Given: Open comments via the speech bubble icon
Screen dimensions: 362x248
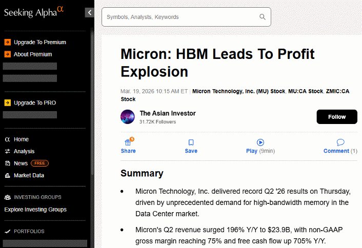Looking at the screenshot, I should click(340, 142).
